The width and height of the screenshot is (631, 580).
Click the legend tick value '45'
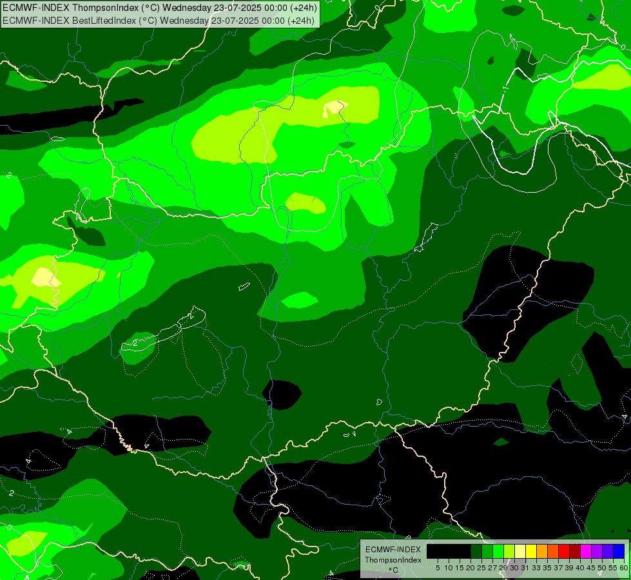(x=591, y=568)
